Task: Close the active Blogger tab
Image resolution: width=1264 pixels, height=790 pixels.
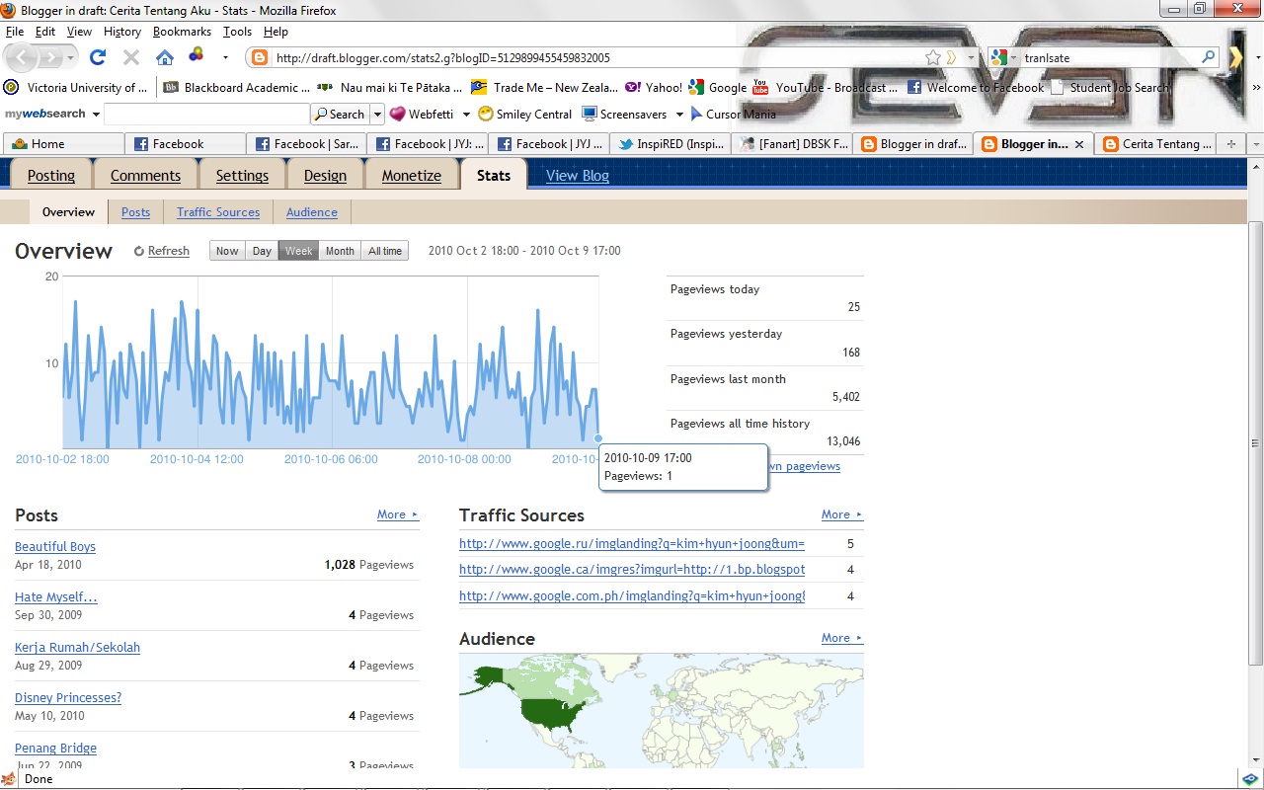Action: click(x=1079, y=143)
